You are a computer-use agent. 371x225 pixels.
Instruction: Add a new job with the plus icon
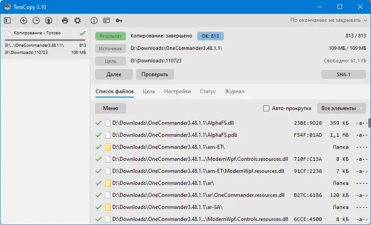pos(24,20)
